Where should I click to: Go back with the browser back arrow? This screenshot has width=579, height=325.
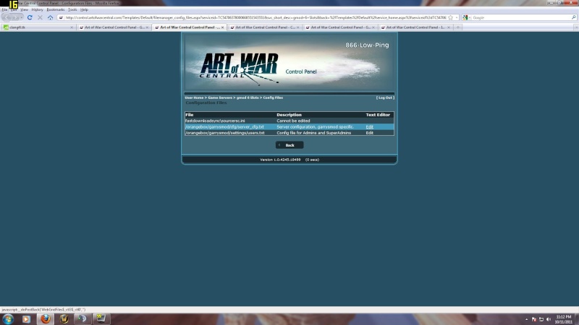tap(7, 17)
